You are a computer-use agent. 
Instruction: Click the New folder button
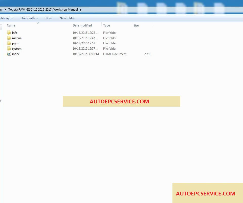pos(67,18)
